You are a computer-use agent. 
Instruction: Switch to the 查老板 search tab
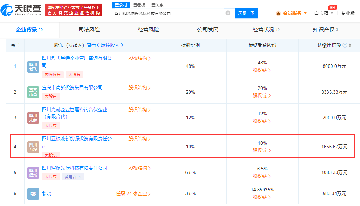click(139, 5)
